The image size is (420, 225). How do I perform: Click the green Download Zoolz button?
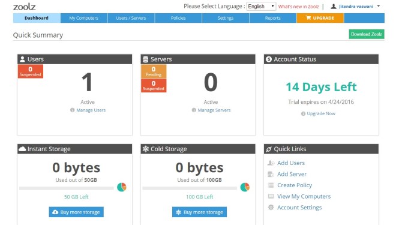pyautogui.click(x=367, y=34)
